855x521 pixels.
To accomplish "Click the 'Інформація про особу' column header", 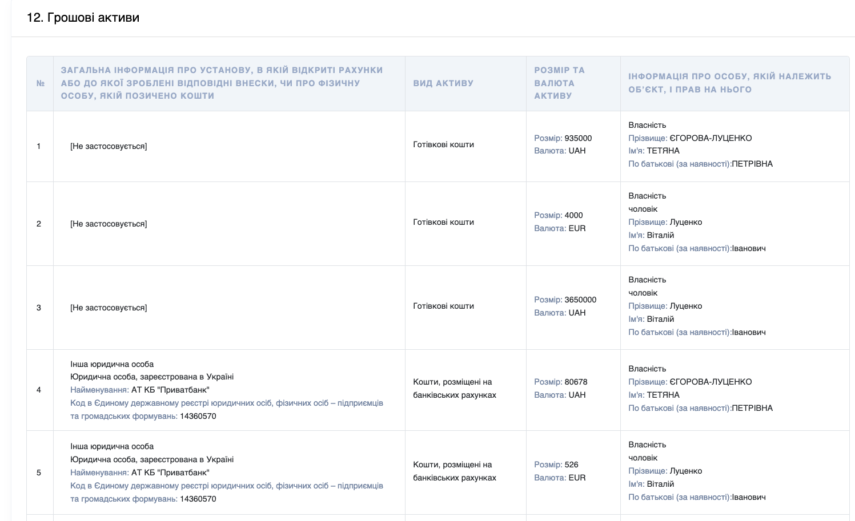I will [730, 83].
